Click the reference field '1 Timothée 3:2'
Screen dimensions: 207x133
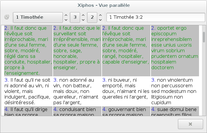point(156,17)
